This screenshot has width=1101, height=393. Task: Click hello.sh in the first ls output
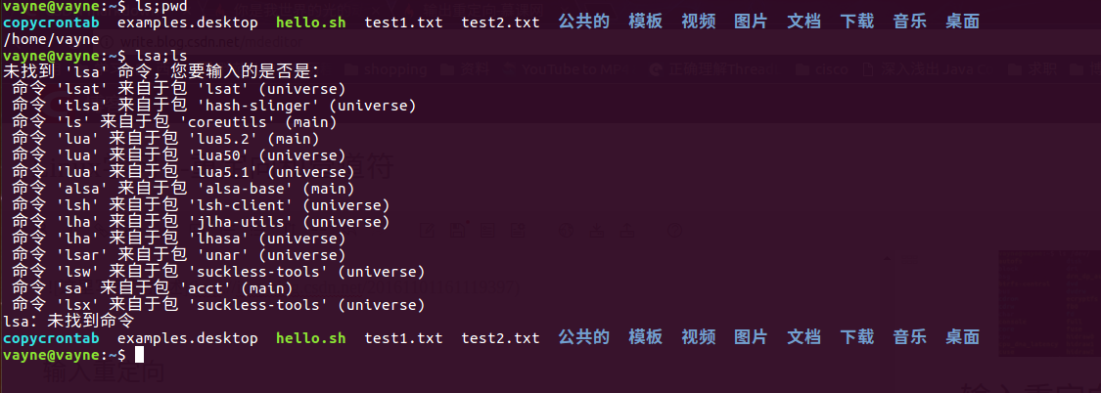[311, 22]
